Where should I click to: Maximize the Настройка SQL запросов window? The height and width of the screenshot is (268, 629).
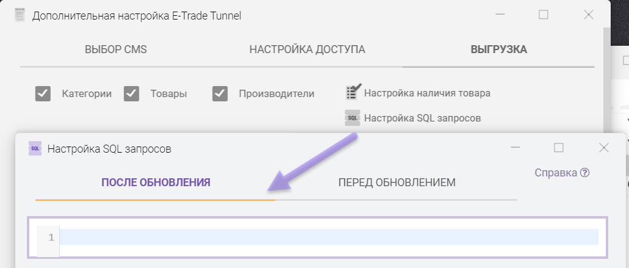coord(558,148)
